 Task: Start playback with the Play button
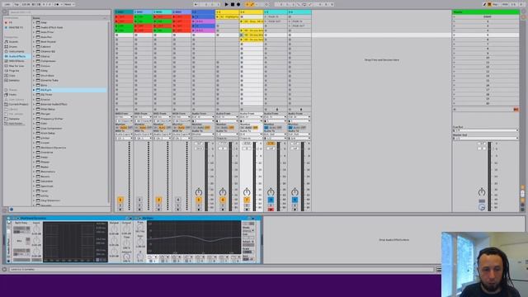(227, 4)
